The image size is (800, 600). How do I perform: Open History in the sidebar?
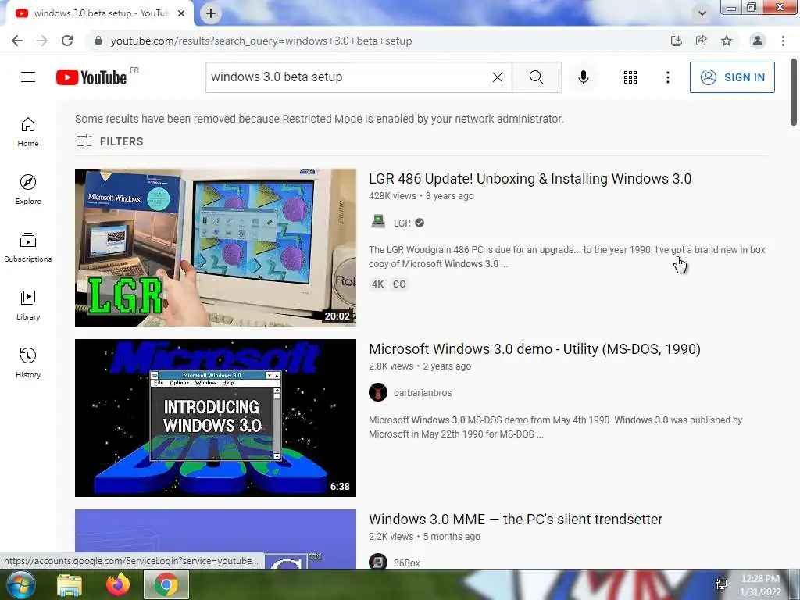pos(28,362)
